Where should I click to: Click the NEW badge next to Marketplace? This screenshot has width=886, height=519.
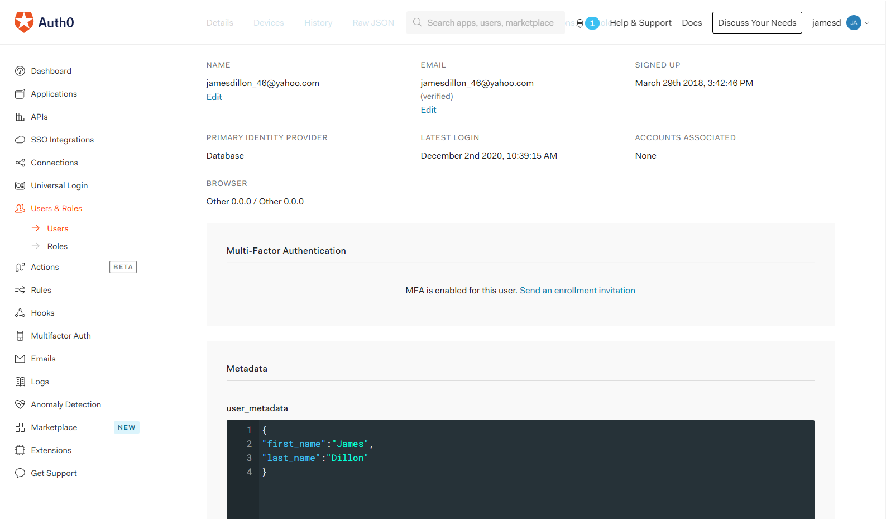click(127, 427)
